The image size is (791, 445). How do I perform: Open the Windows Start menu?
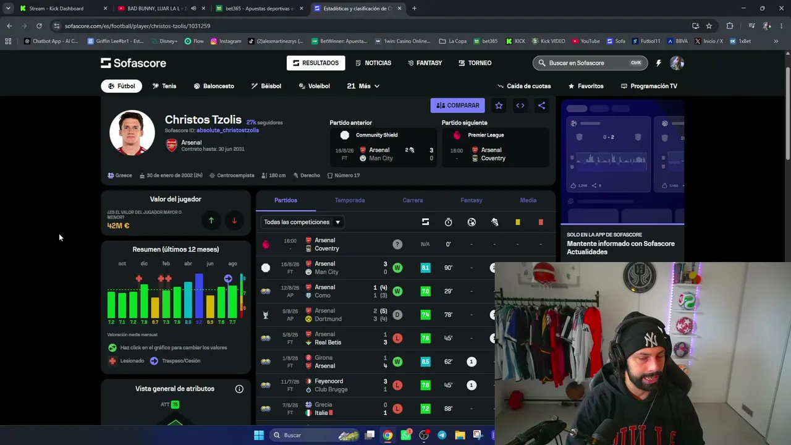(259, 435)
